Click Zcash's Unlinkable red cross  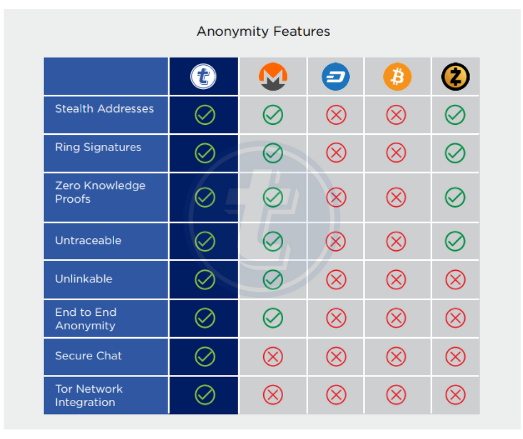[455, 280]
